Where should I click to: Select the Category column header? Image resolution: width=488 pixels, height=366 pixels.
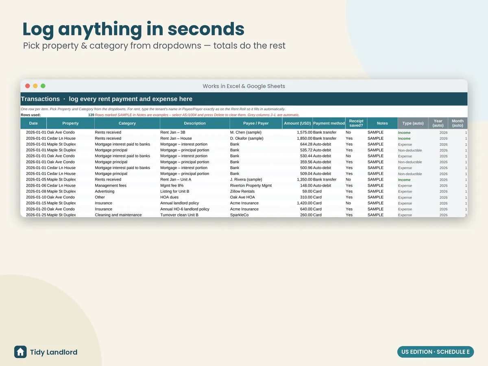127,123
